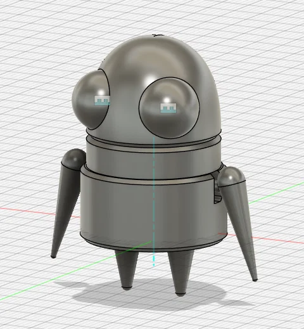Select the rigid joint glyph on the robot's left-side eye
The height and width of the screenshot is (329, 304).
(x=103, y=100)
